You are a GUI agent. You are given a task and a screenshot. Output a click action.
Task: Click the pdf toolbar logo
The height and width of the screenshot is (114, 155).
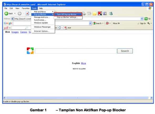[6, 28]
